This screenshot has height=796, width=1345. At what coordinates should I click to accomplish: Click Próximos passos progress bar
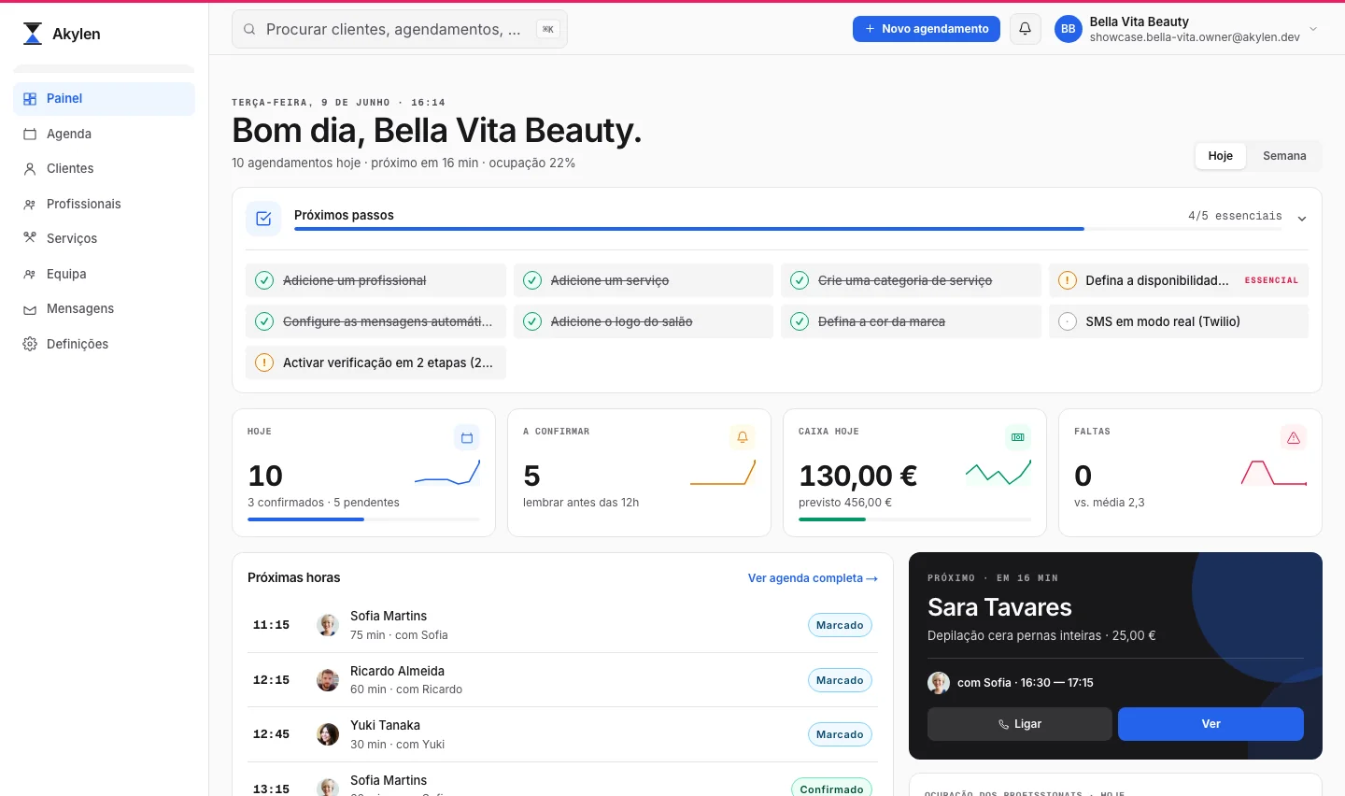click(788, 228)
